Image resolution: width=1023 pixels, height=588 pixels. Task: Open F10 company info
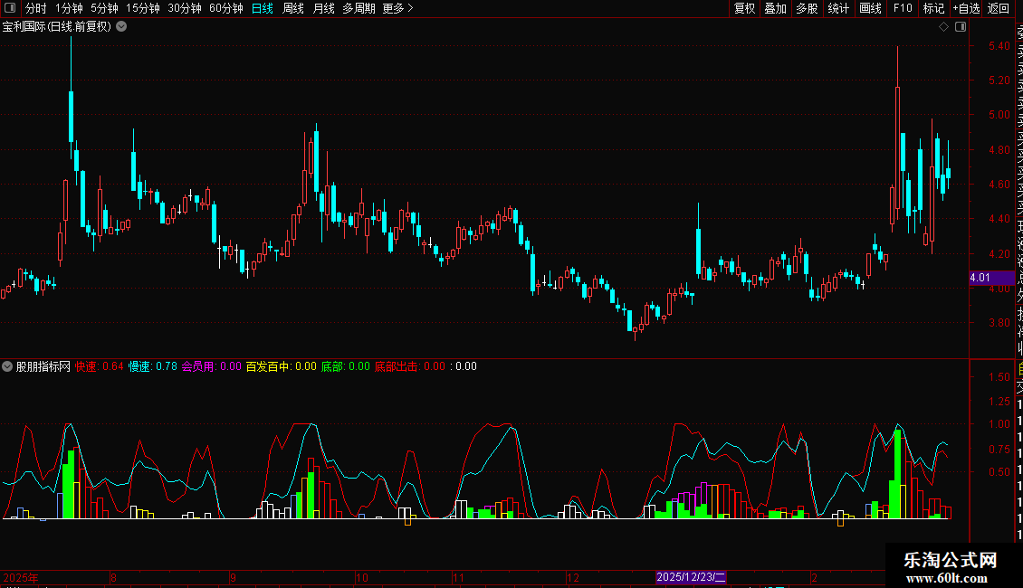pyautogui.click(x=903, y=8)
